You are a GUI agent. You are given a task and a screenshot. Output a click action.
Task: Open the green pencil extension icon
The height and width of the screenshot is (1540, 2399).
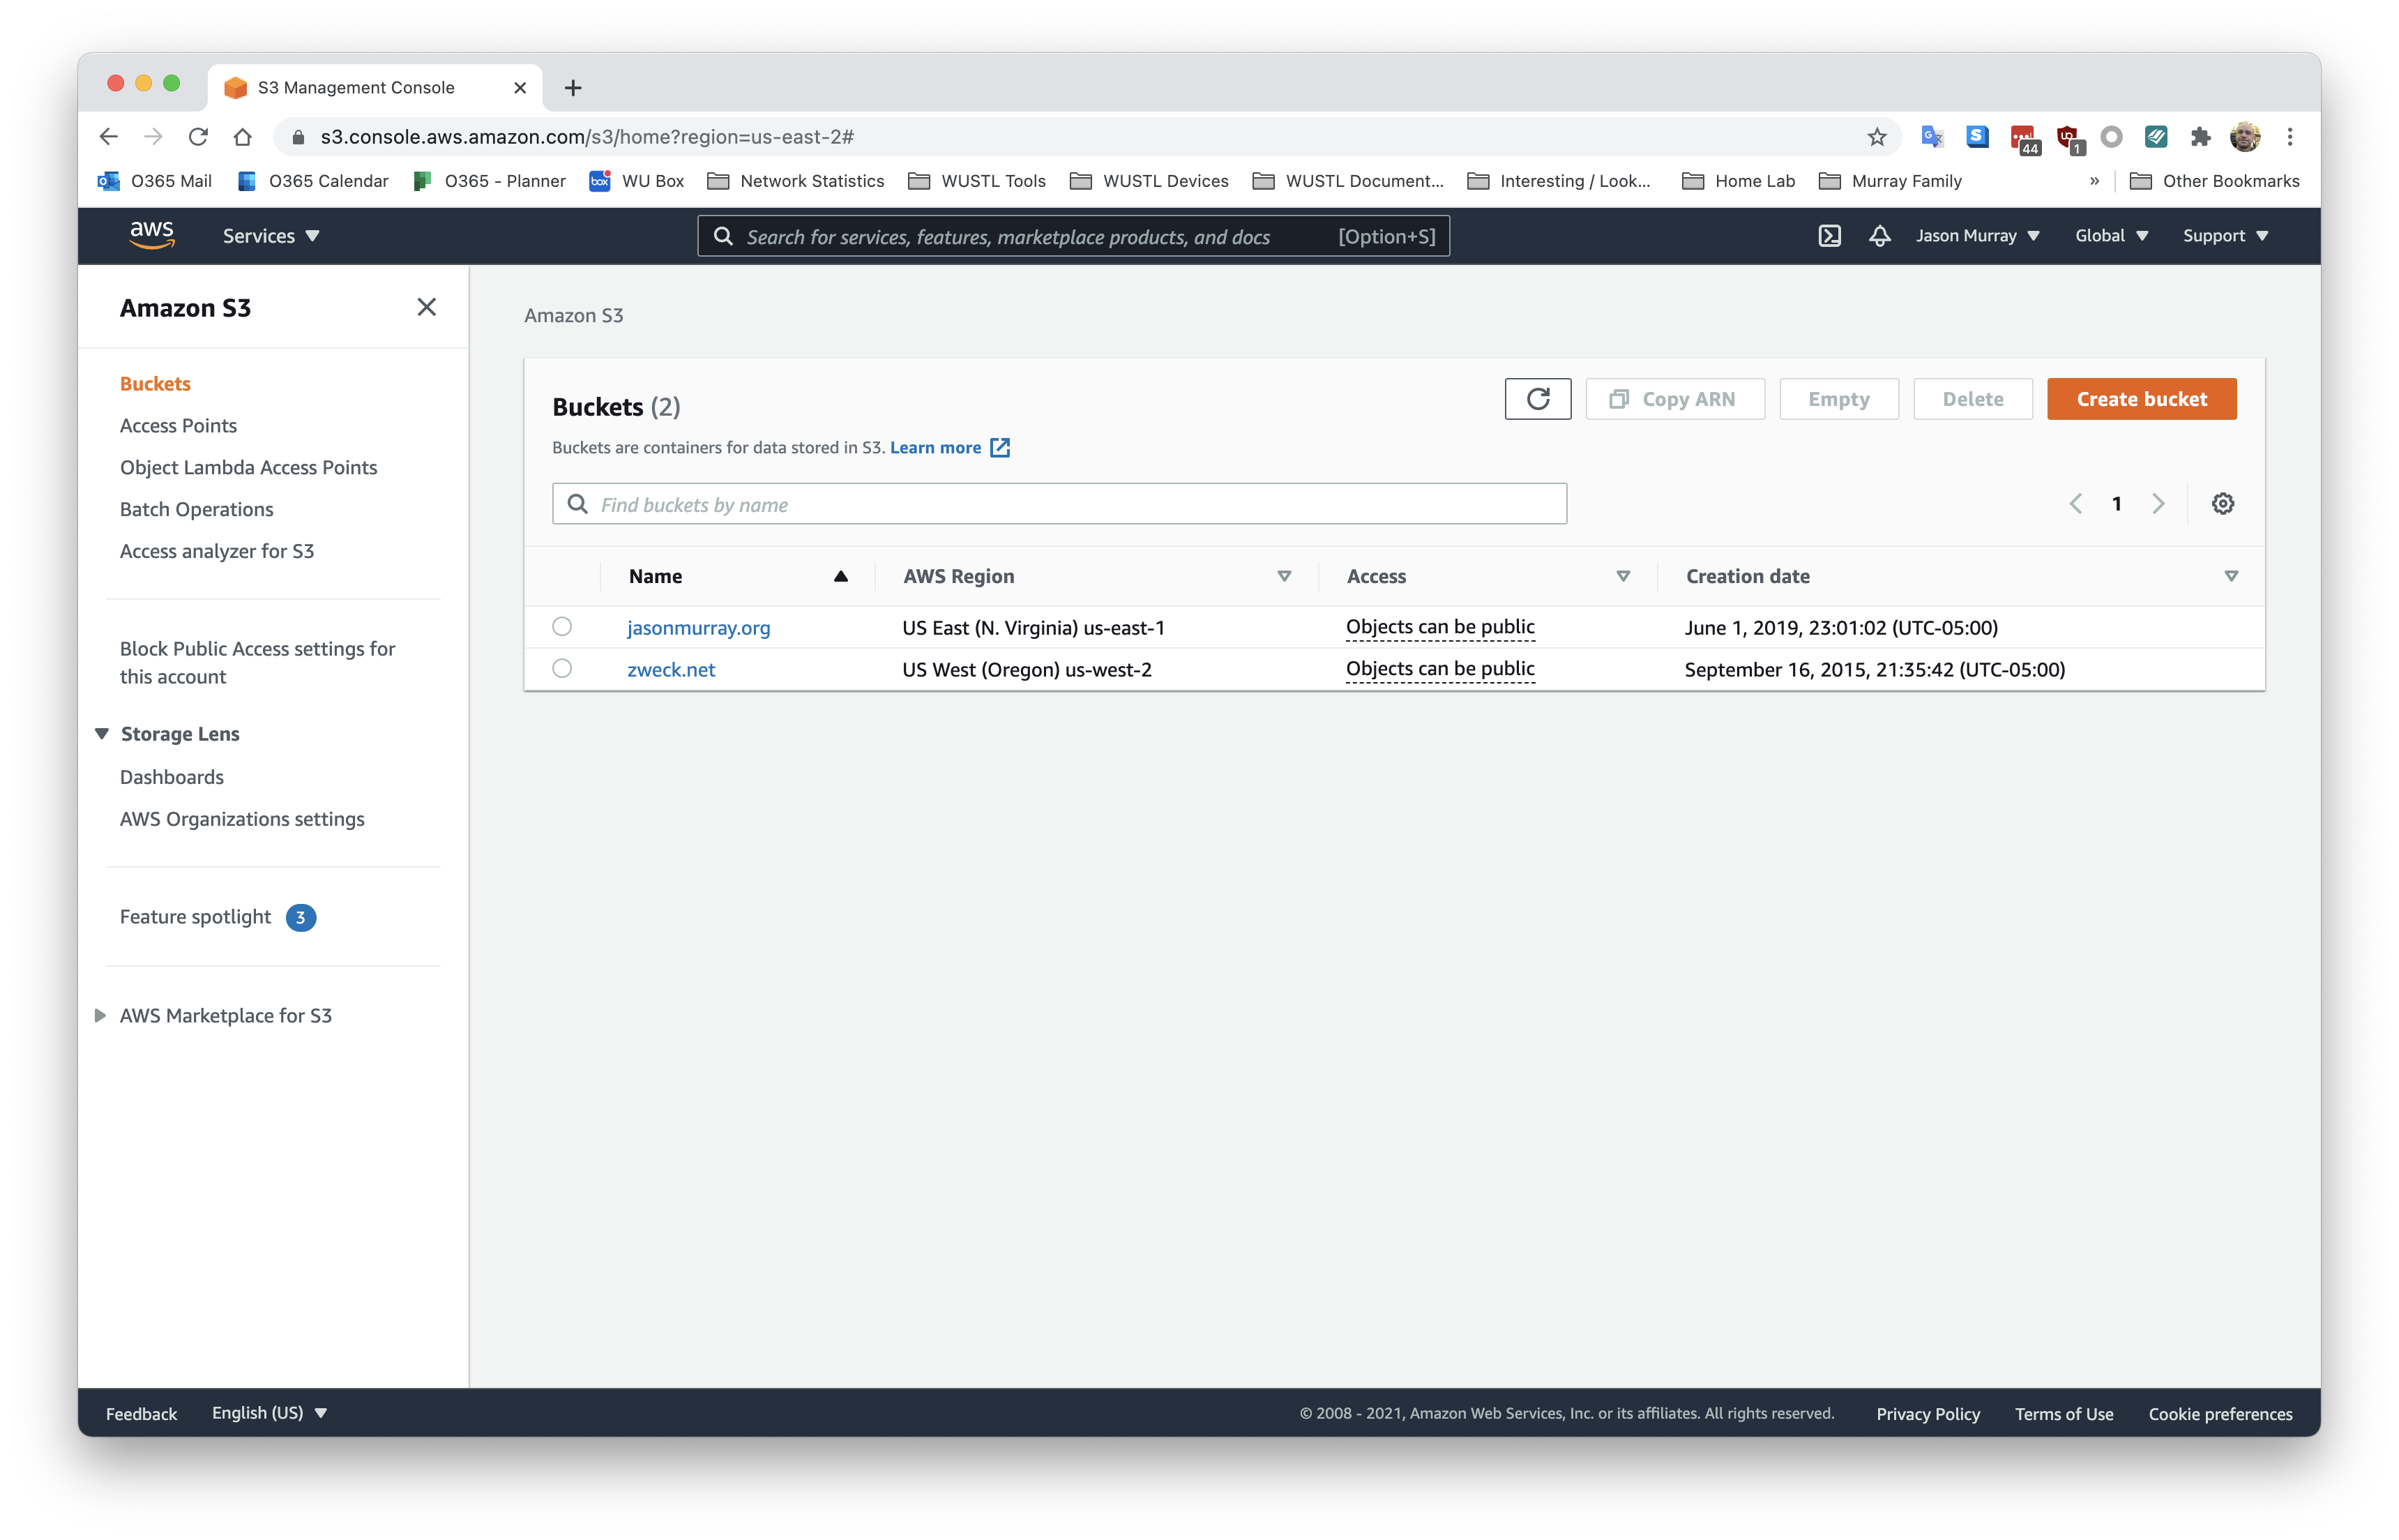pos(2156,137)
